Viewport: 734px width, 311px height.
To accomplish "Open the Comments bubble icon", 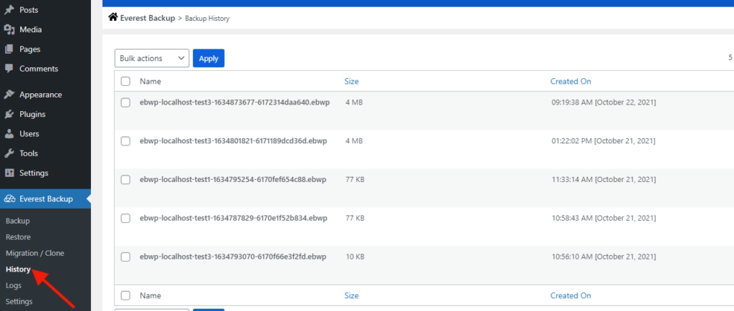I will (x=9, y=69).
